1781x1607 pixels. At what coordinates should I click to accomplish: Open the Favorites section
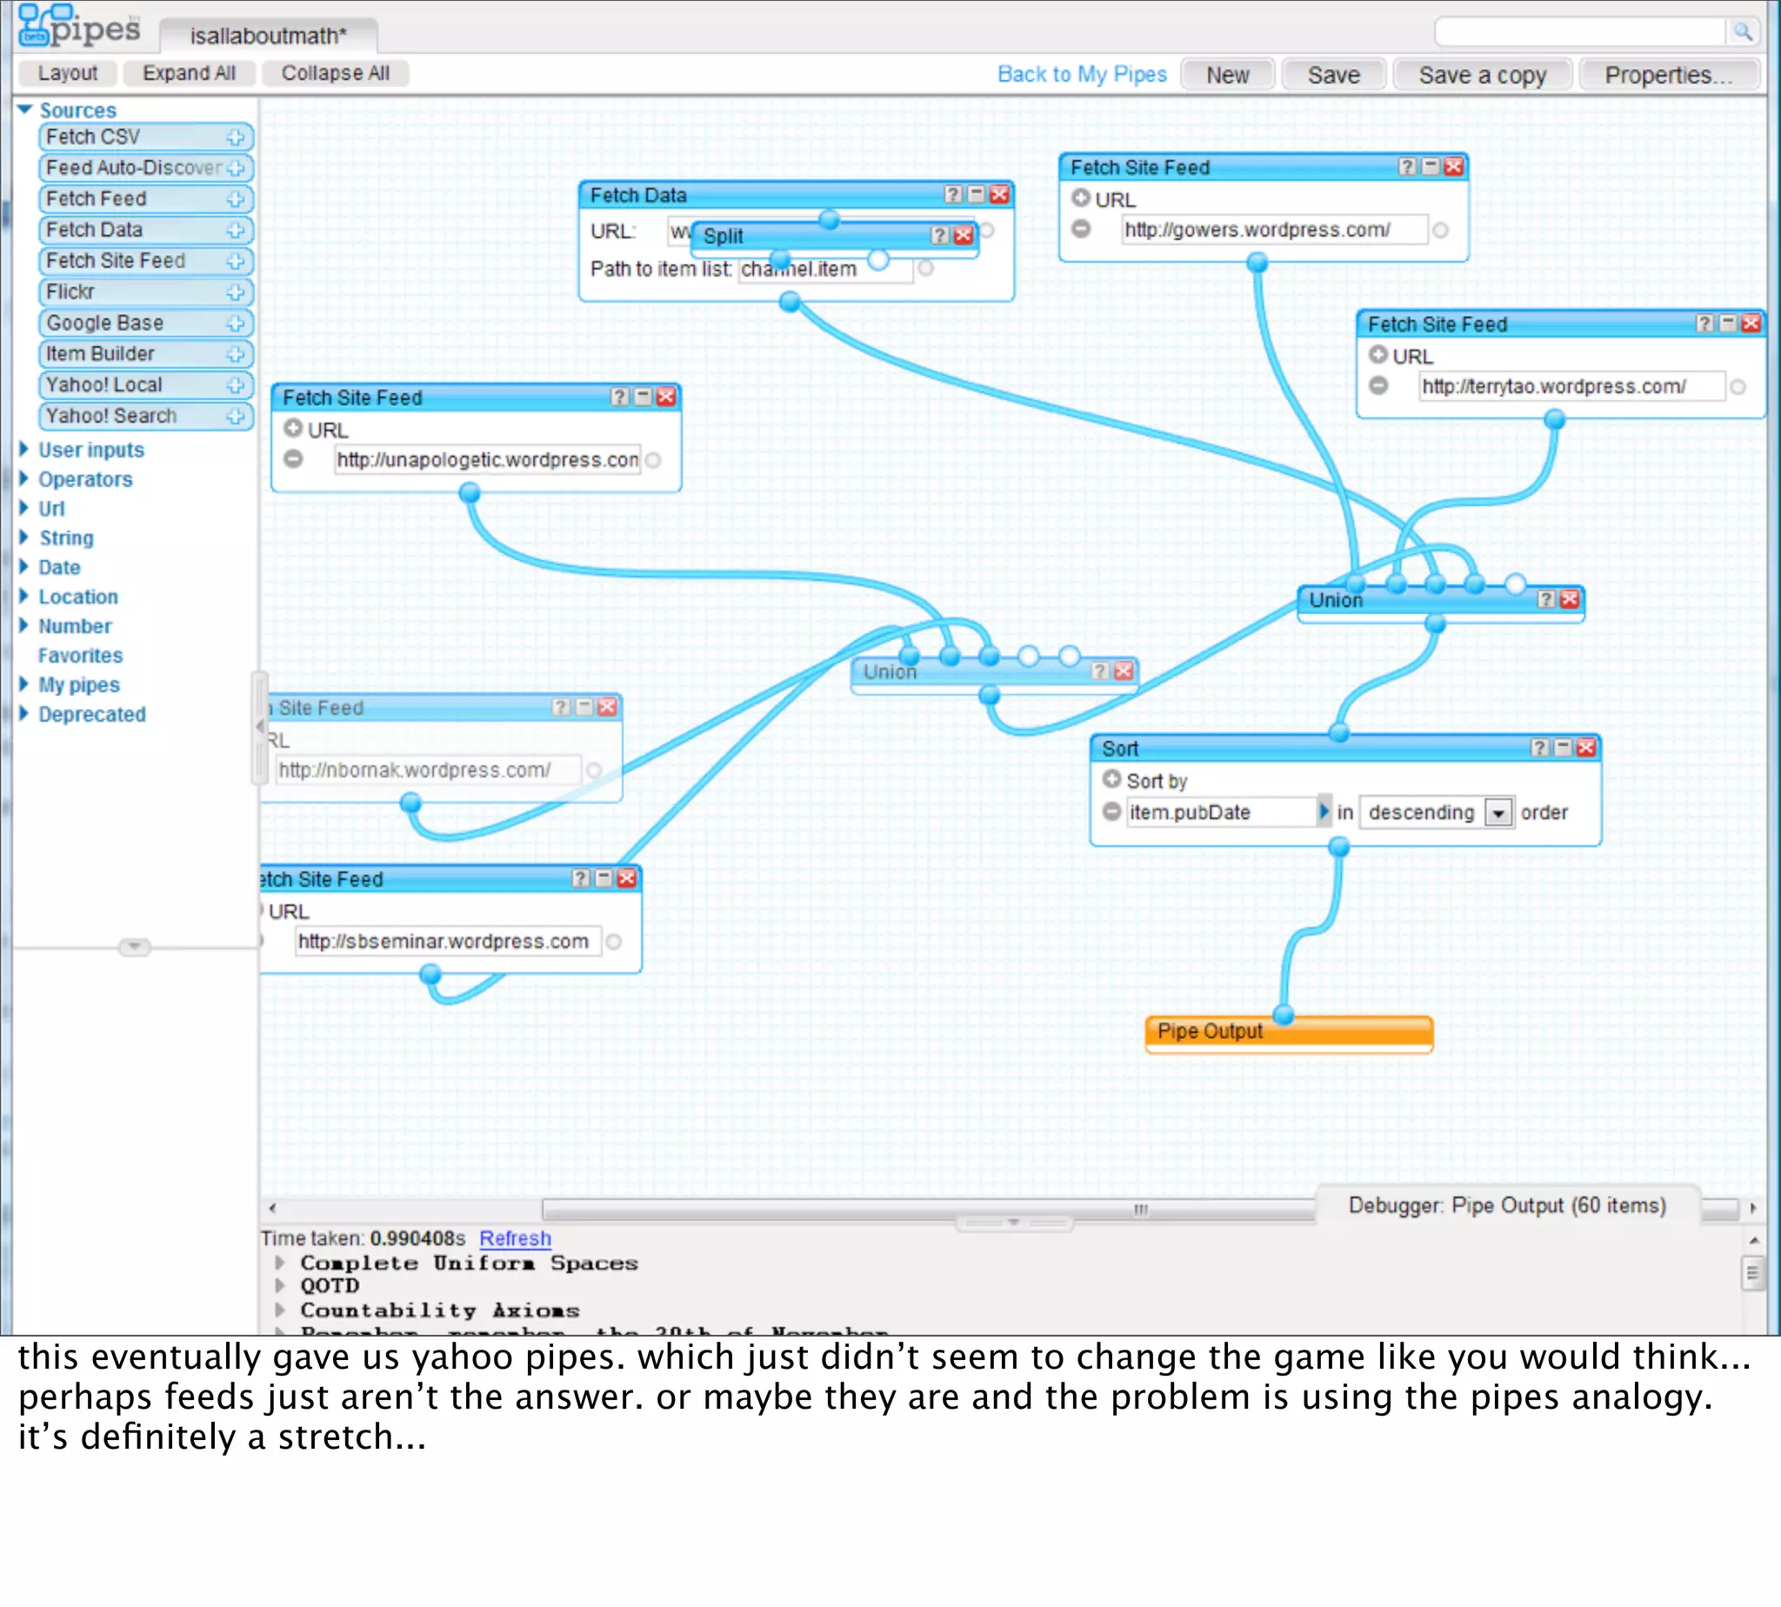tap(79, 655)
